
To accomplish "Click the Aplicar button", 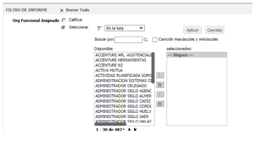I will pos(192,30).
